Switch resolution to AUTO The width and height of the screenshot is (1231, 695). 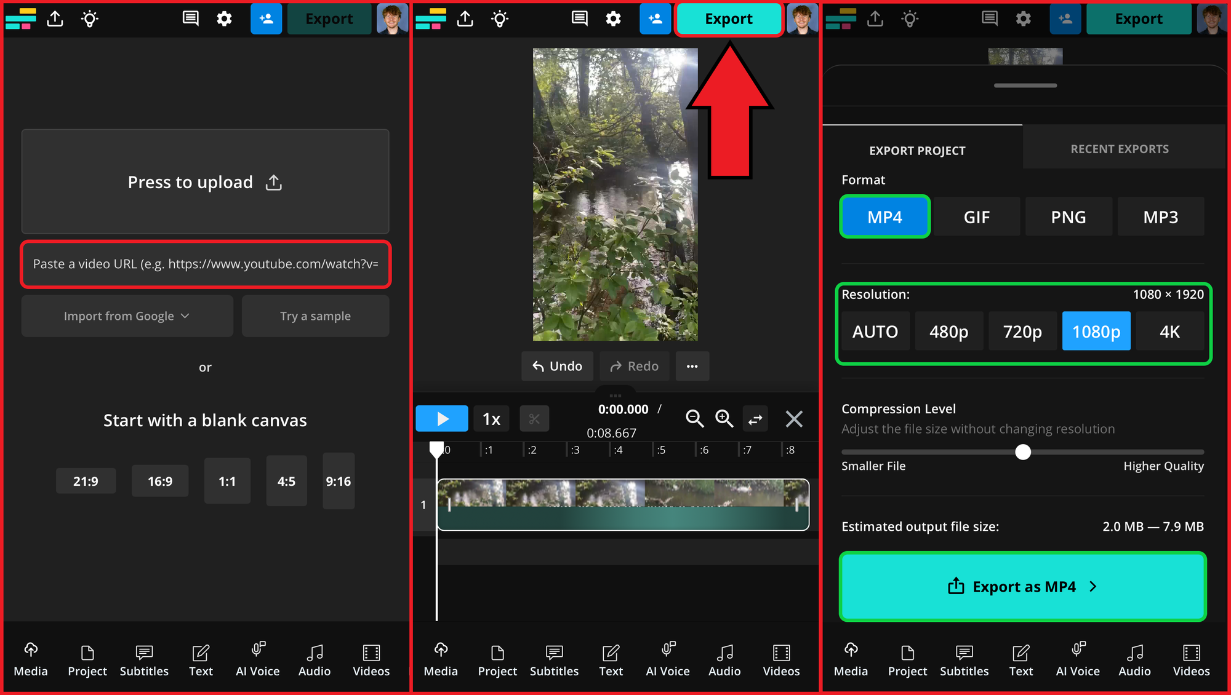875,331
